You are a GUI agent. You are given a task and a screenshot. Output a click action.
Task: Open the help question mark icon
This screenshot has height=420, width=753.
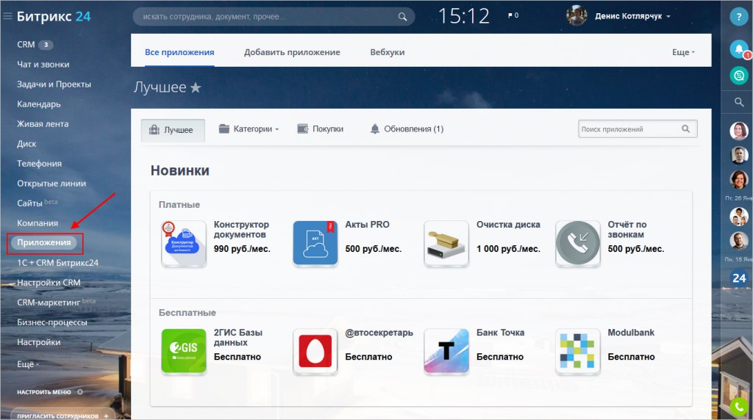pos(738,17)
